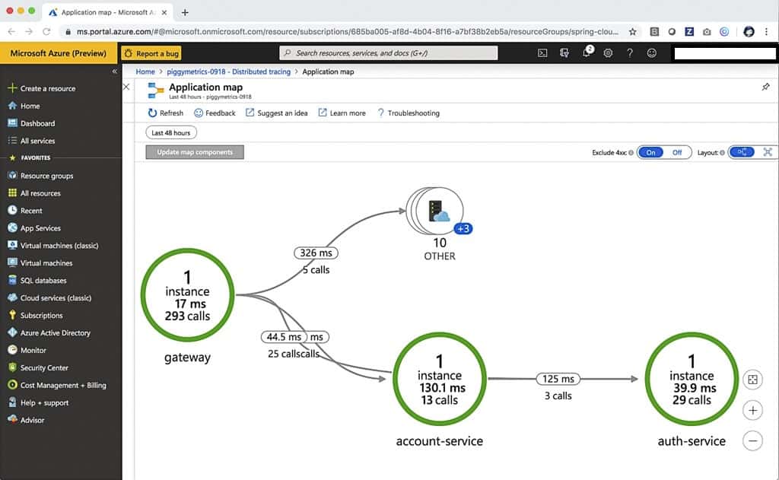Open Virtual machines (classic) icon
Screen dimensions: 779x480
click(12, 245)
